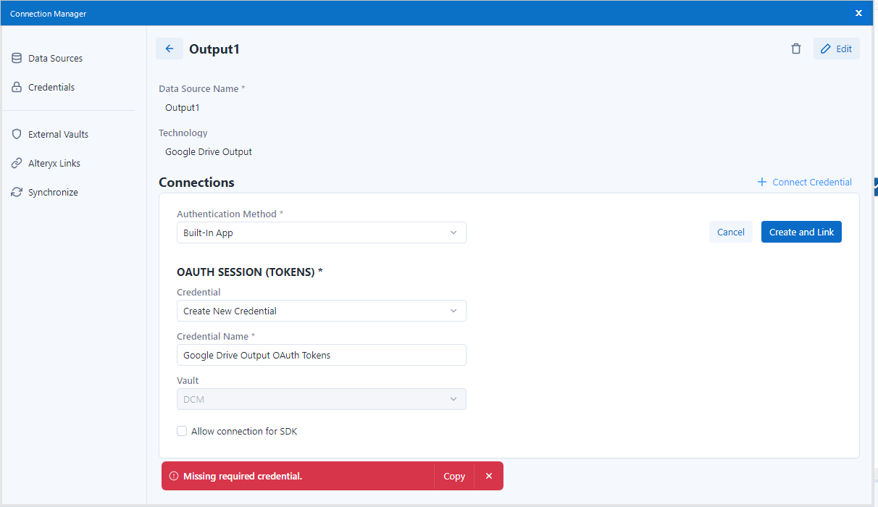Dismiss the Missing required credential alert

pyautogui.click(x=489, y=476)
